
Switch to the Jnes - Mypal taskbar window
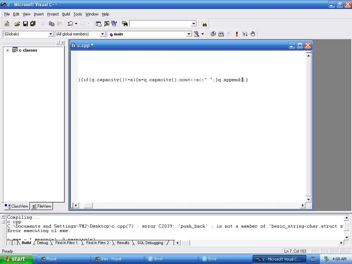point(118,259)
